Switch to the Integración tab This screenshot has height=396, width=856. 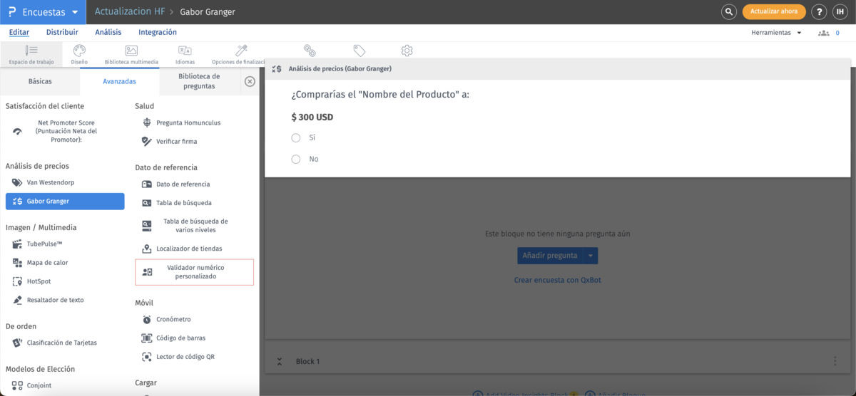158,32
